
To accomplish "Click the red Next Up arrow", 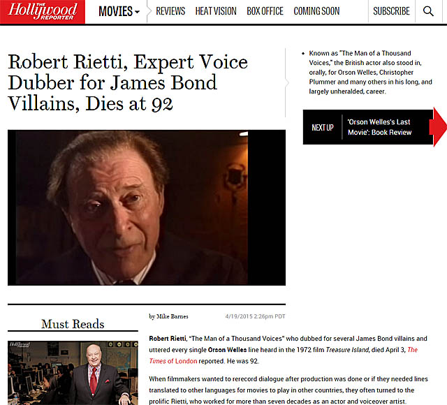I will 440,127.
